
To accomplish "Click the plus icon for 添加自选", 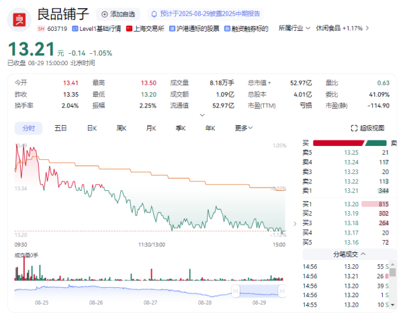I will click(x=103, y=13).
